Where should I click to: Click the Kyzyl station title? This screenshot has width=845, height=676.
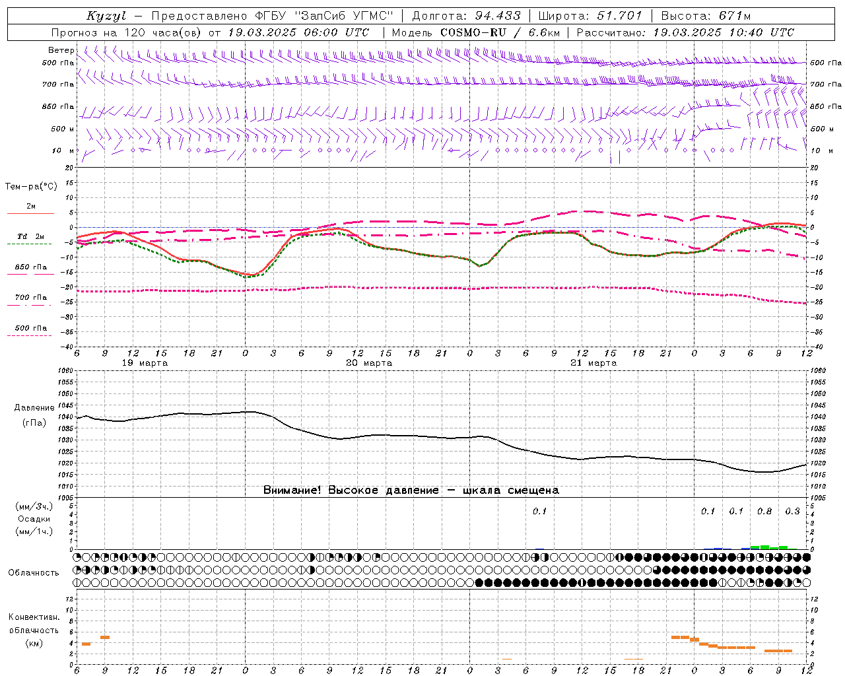(x=106, y=16)
